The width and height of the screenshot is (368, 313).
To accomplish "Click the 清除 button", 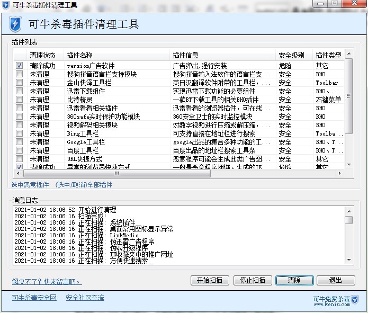I will [x=294, y=280].
